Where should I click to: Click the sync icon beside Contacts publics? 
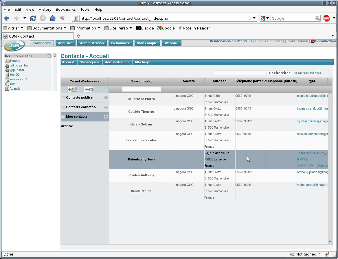pos(63,98)
